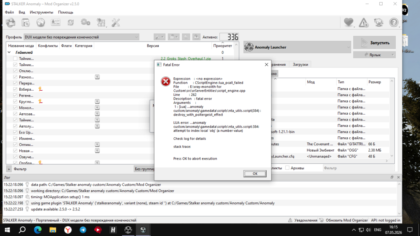The image size is (420, 236).
Task: Toggle the Exo Up... mod checkbox
Action: [15, 132]
